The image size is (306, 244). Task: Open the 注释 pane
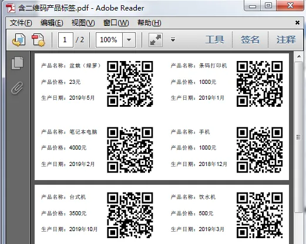pos(286,40)
